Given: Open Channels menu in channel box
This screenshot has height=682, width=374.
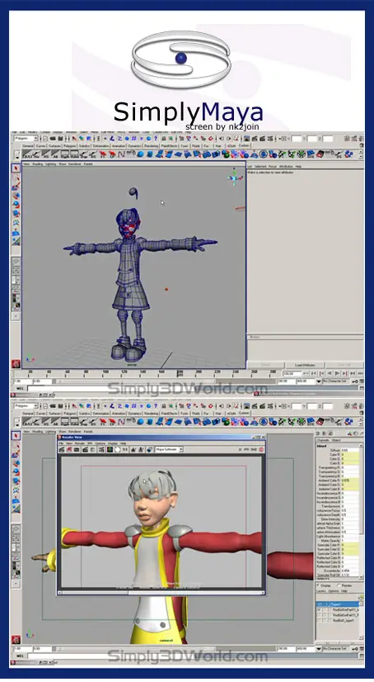Looking at the screenshot, I should [322, 440].
